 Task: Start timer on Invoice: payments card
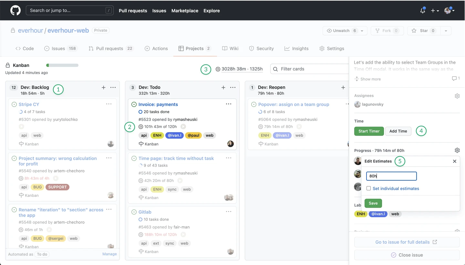pos(183,127)
